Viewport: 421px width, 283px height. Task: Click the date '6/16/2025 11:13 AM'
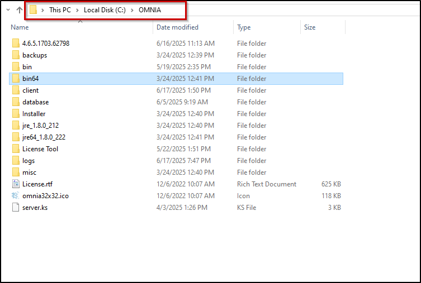[x=186, y=44]
